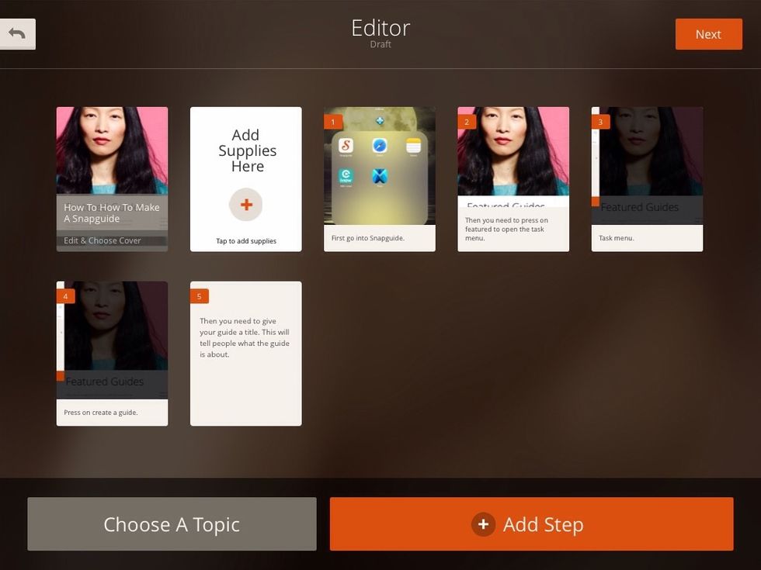This screenshot has height=570, width=761.
Task: Click the step 2 number badge
Action: pyautogui.click(x=467, y=122)
